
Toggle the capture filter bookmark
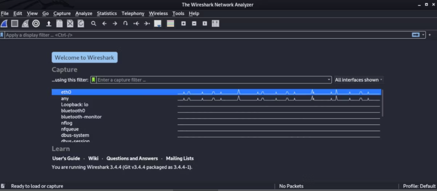pos(93,80)
